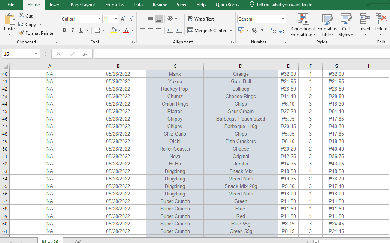Screen dimensions: 390x243
Task: Click the Copy button
Action: [27, 25]
